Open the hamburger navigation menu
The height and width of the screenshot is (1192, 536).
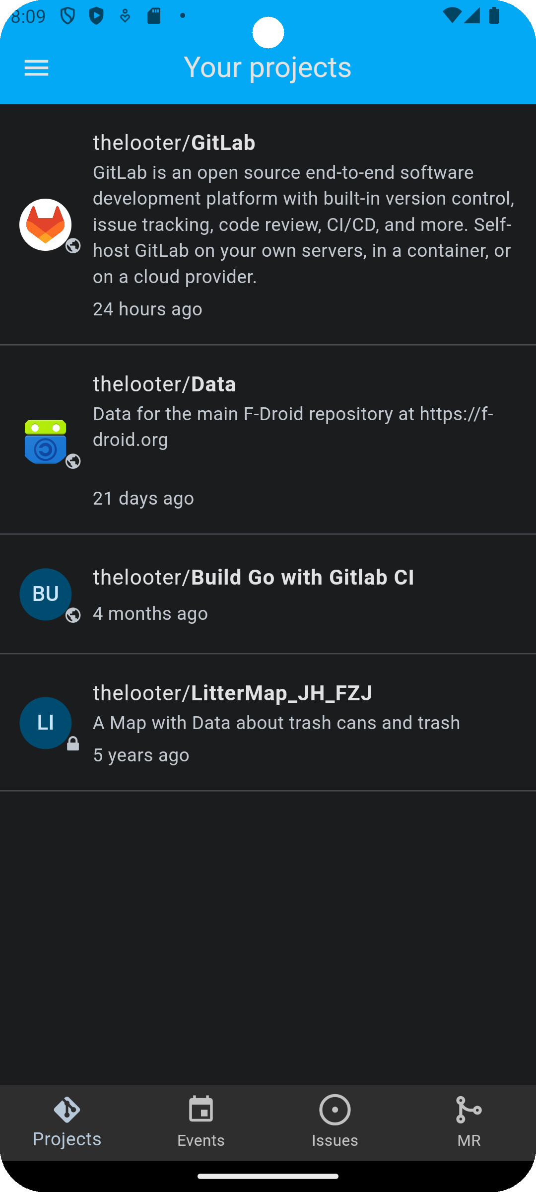(x=37, y=68)
